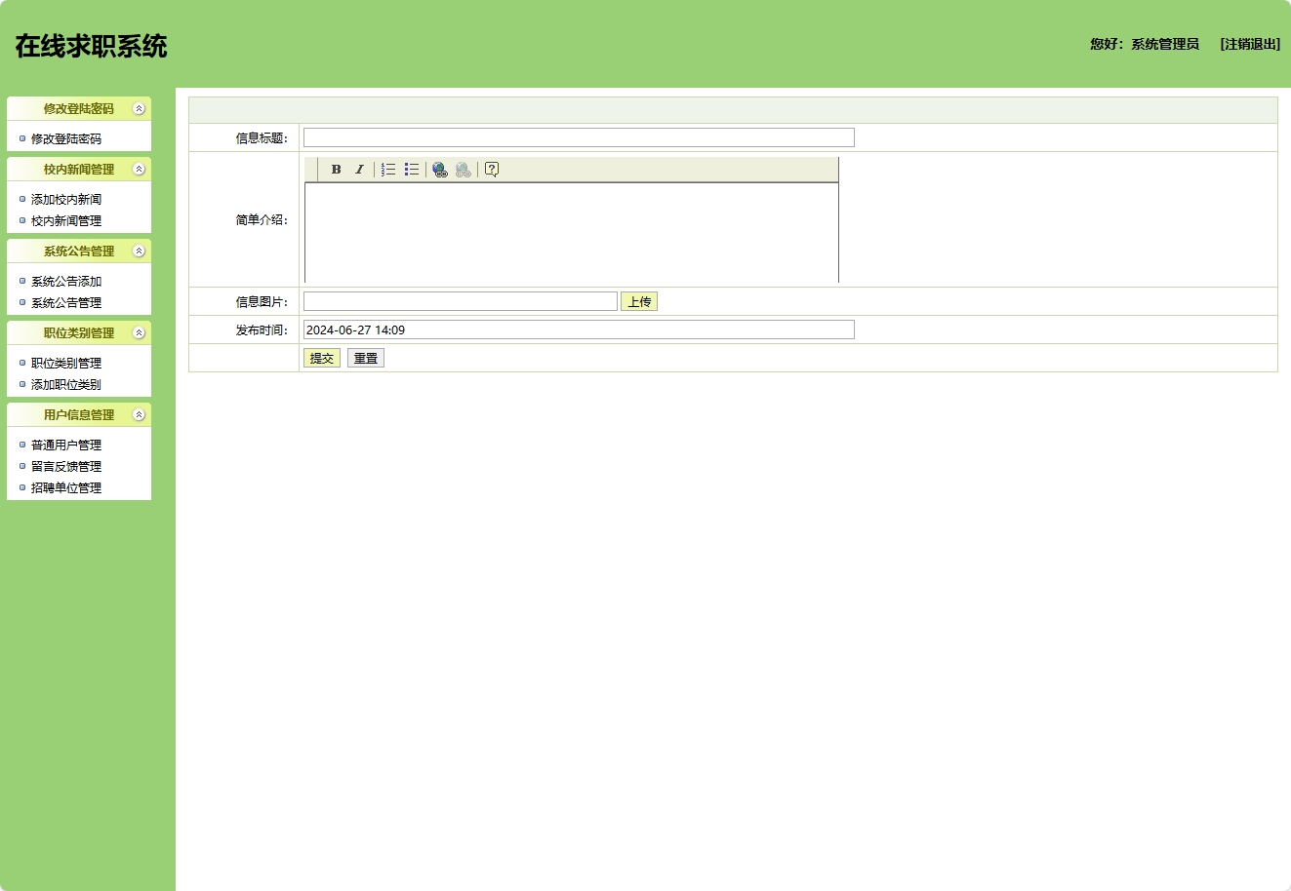Click the 在线求职系统 site title
The width and height of the screenshot is (1291, 891).
[91, 46]
